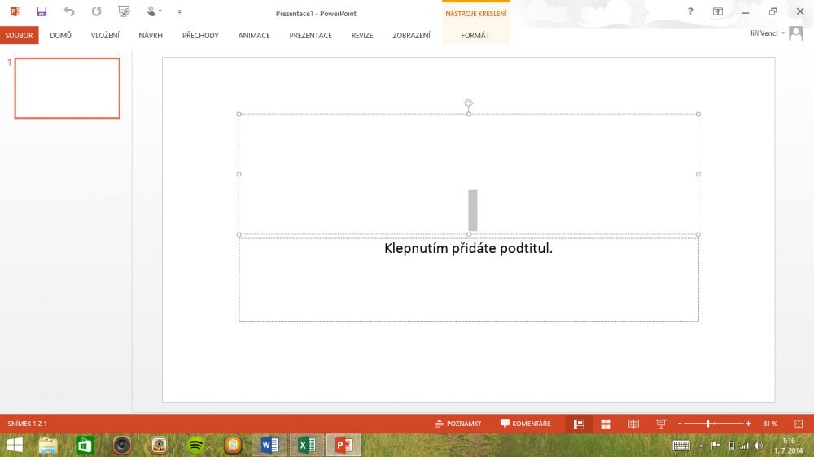814x457 pixels.
Task: Enable Normal view in status bar
Action: point(579,424)
